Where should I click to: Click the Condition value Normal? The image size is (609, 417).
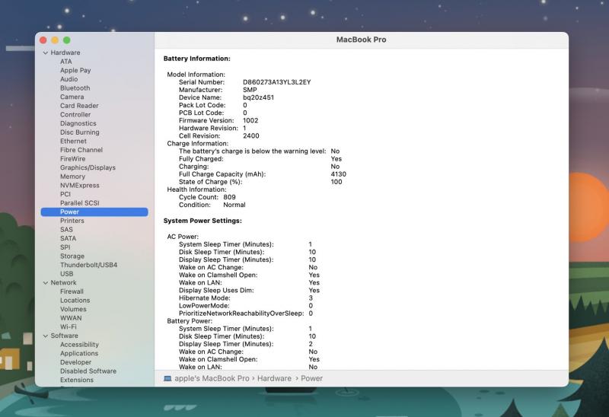234,205
